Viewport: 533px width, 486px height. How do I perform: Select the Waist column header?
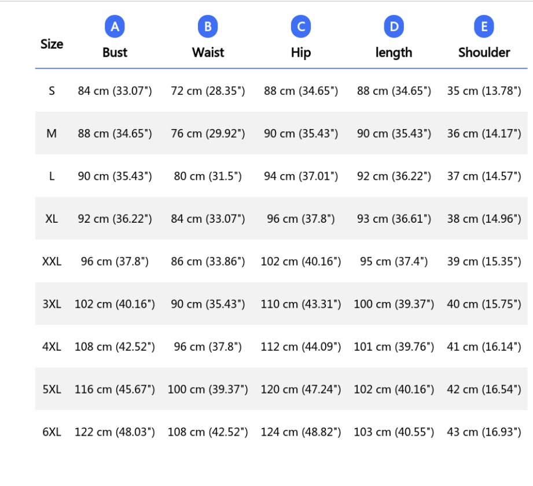point(208,53)
